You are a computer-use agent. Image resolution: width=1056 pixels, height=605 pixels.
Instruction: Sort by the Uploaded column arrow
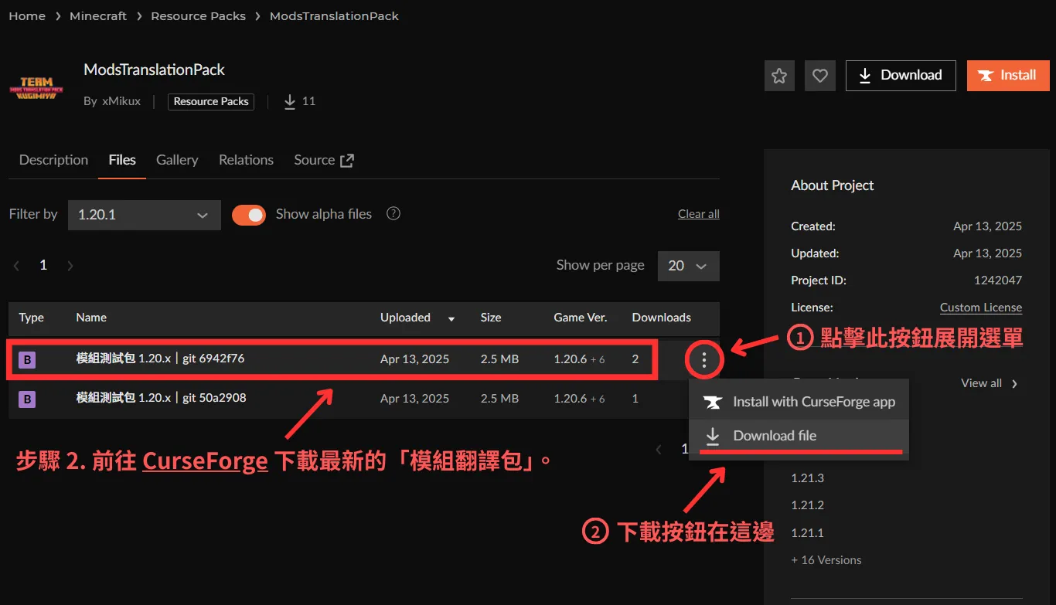coord(451,318)
